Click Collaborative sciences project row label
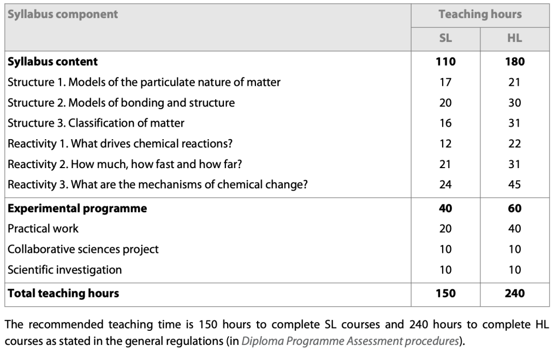This screenshot has height=363, width=559. (x=84, y=249)
